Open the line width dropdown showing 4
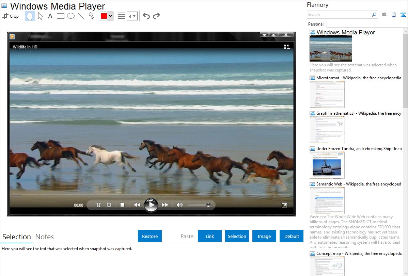This screenshot has width=408, height=276. pos(132,16)
